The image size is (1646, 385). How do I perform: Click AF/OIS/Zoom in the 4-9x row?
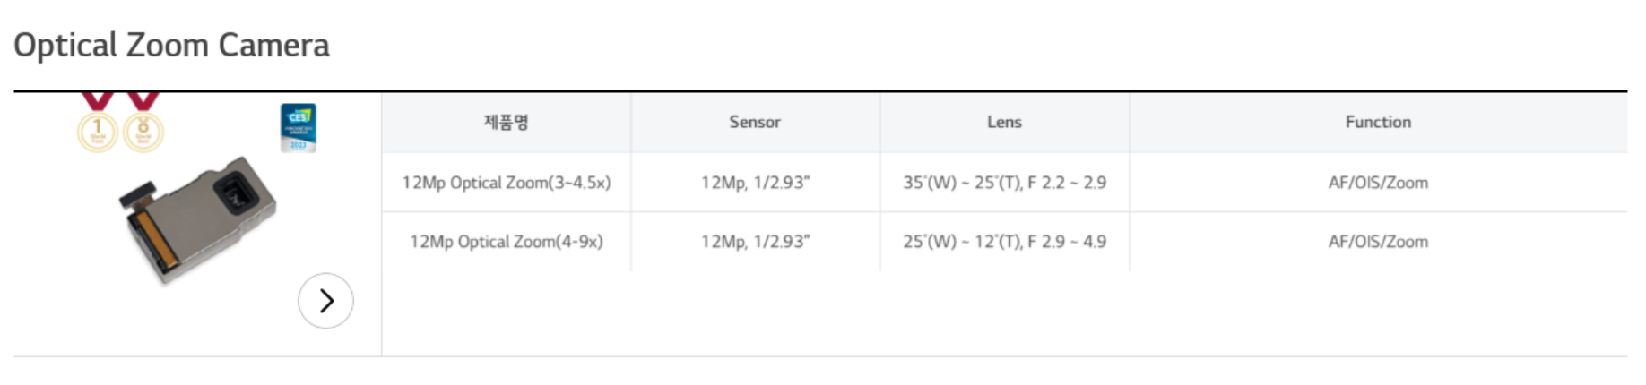tap(1378, 242)
